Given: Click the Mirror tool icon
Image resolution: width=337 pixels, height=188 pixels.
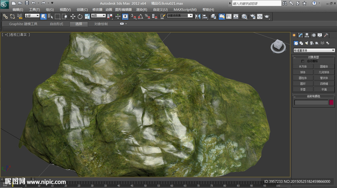Looking at the screenshot, I should tap(198, 16).
